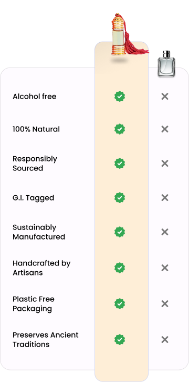
Task: Click the green check for Preserves Ancient Traditions
Action: [120, 340]
